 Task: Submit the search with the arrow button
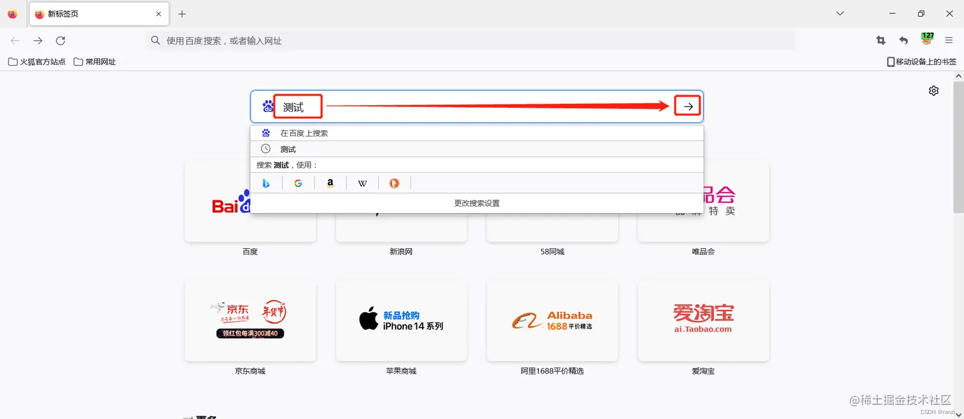pos(688,107)
